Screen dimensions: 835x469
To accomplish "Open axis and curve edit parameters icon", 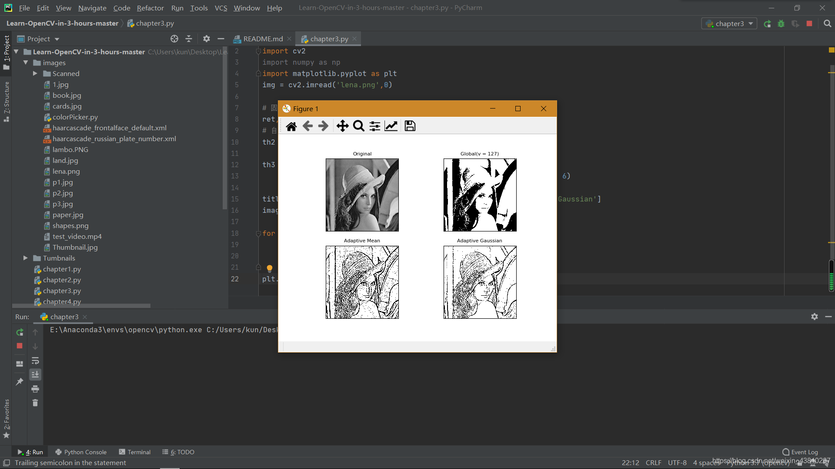I will 391,126.
